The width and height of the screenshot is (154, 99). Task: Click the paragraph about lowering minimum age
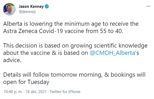pyautogui.click(x=71, y=28)
